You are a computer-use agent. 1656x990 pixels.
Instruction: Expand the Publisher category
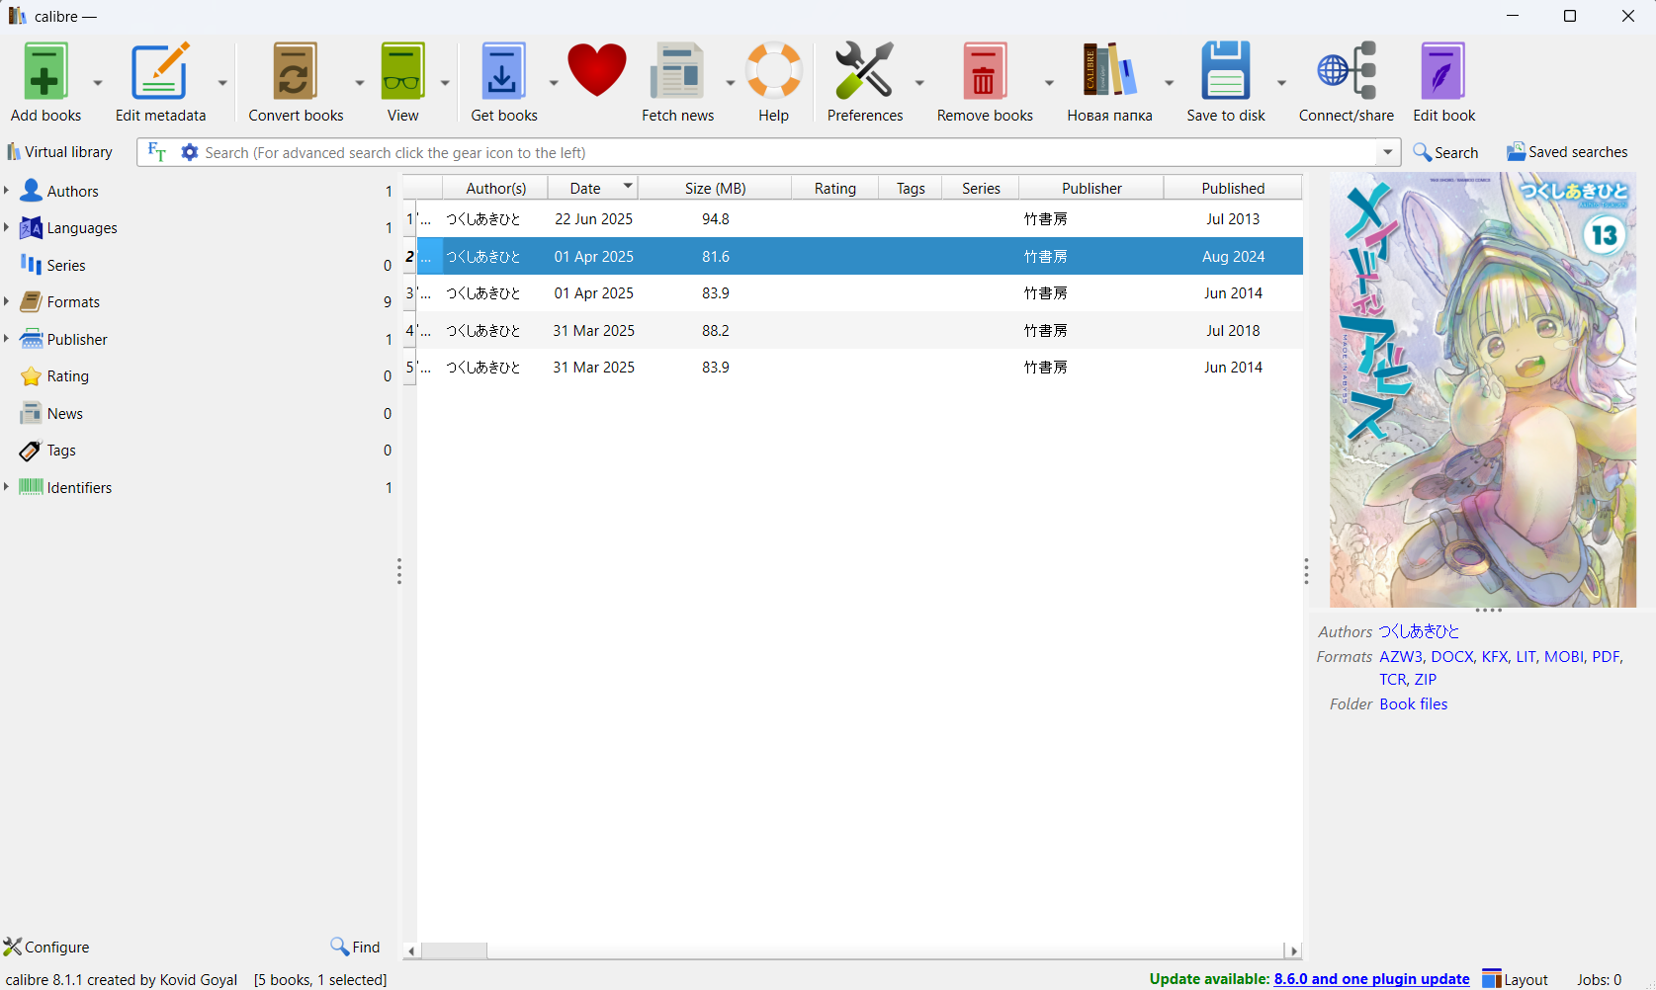tap(7, 339)
